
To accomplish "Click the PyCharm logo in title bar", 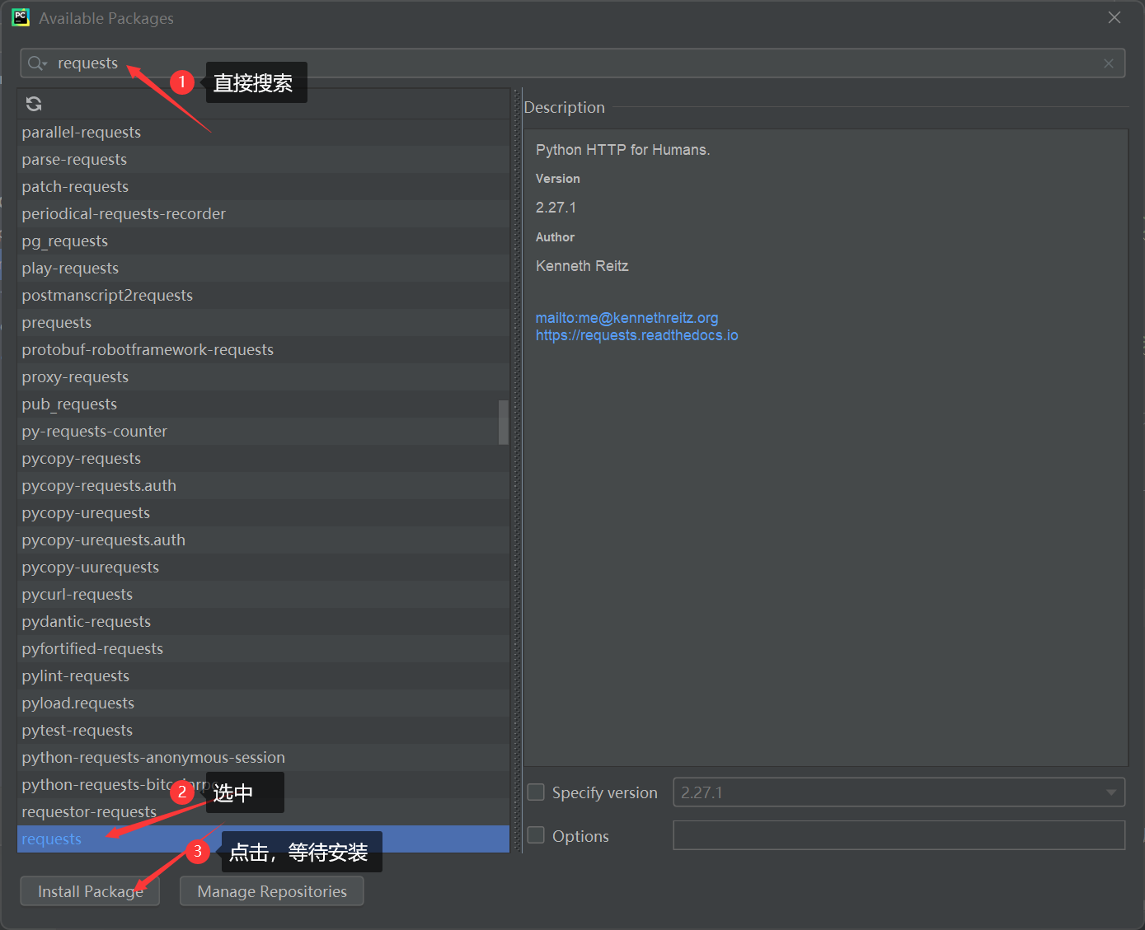I will pyautogui.click(x=21, y=17).
